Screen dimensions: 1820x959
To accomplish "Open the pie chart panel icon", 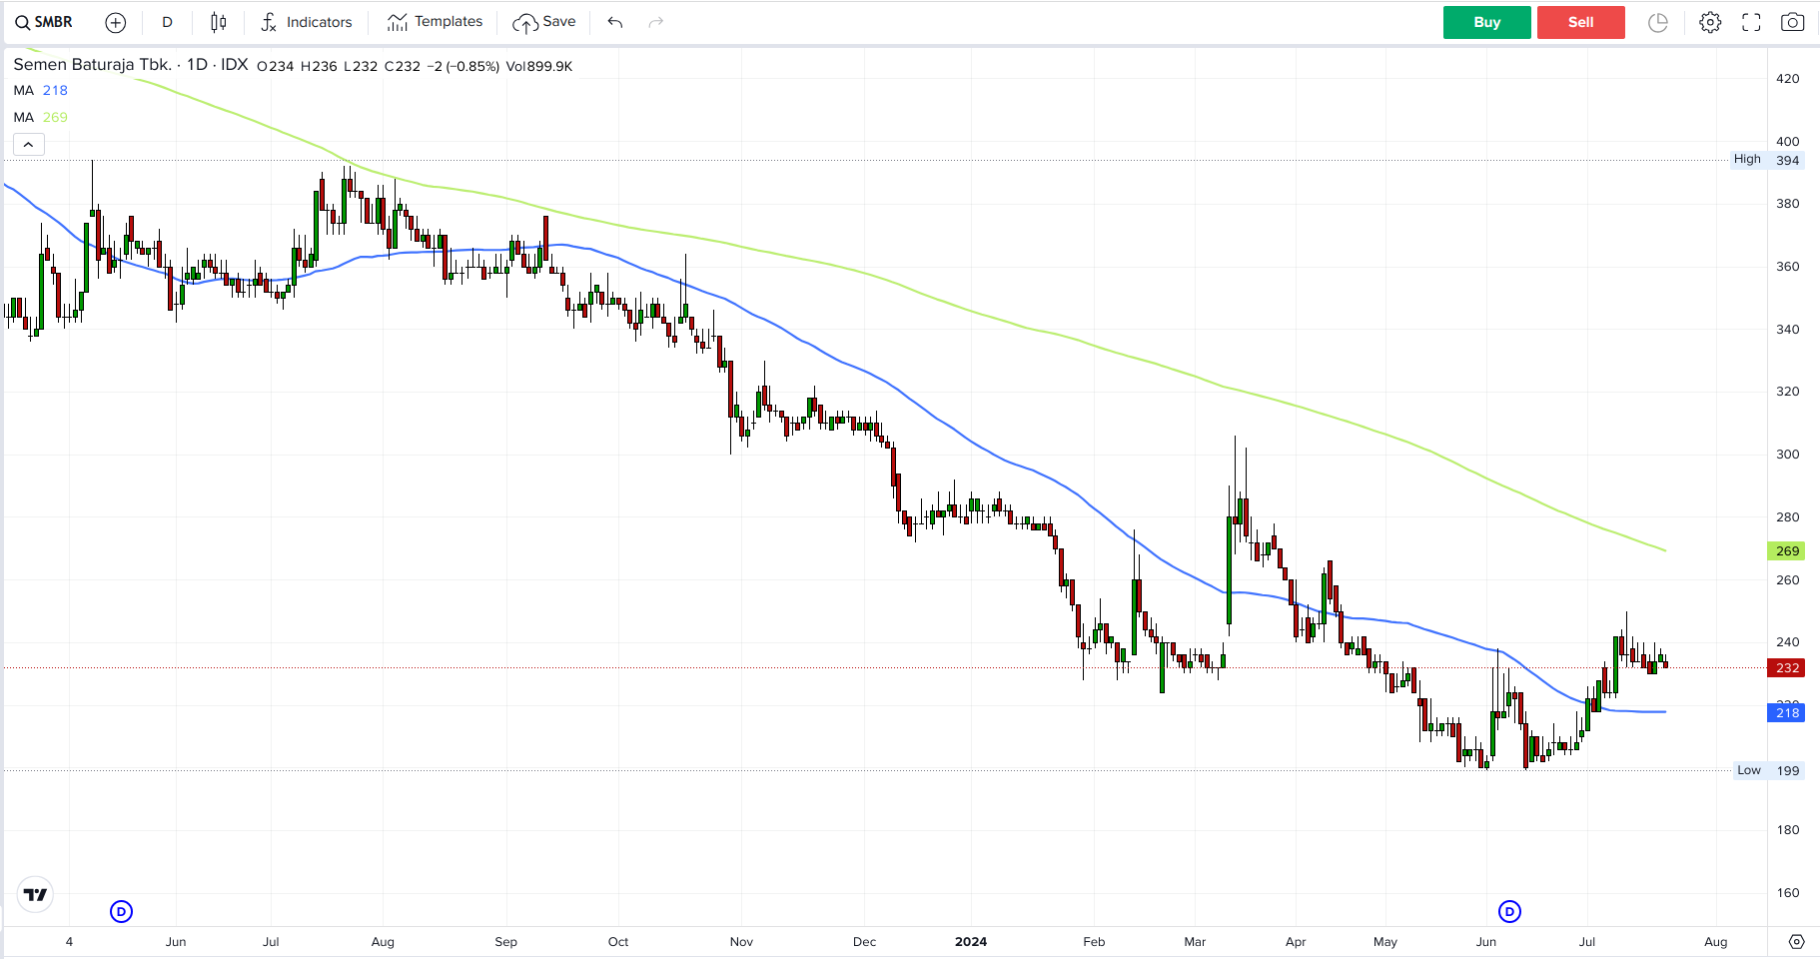I will (x=1658, y=22).
